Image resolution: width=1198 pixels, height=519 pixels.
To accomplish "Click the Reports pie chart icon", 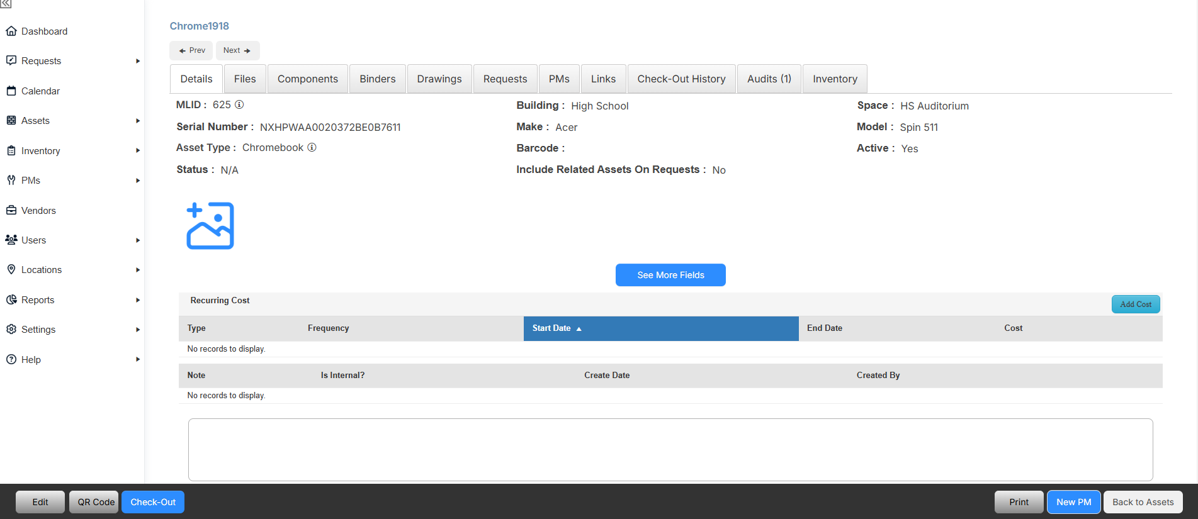I will click(11, 299).
